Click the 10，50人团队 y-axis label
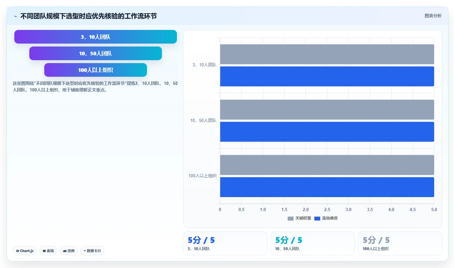Viewport: 455px width, 268px height. click(x=203, y=120)
